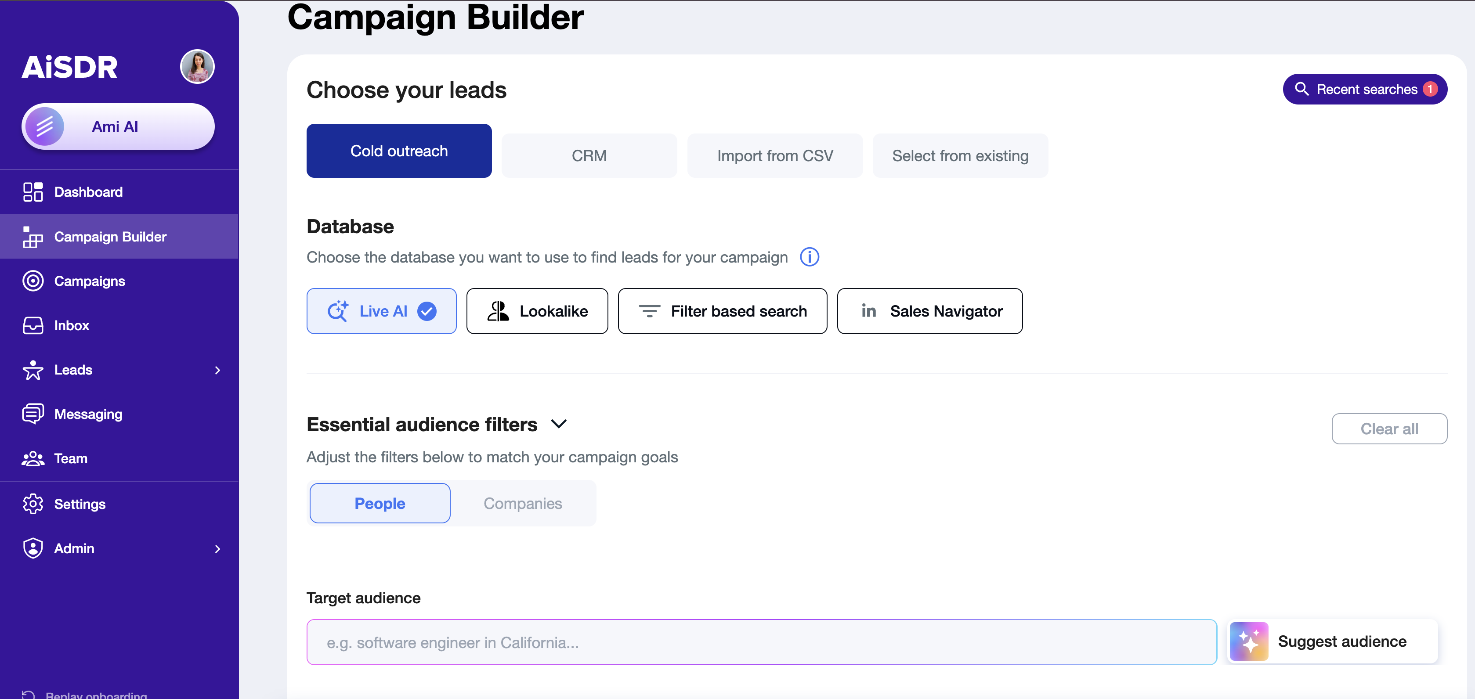Viewport: 1475px width, 699px height.
Task: Expand the Admin submenu chevron
Action: 217,549
